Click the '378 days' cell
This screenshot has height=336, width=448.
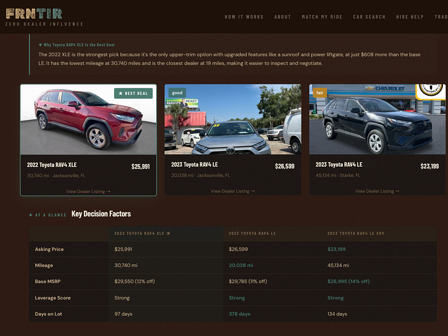coord(240,314)
